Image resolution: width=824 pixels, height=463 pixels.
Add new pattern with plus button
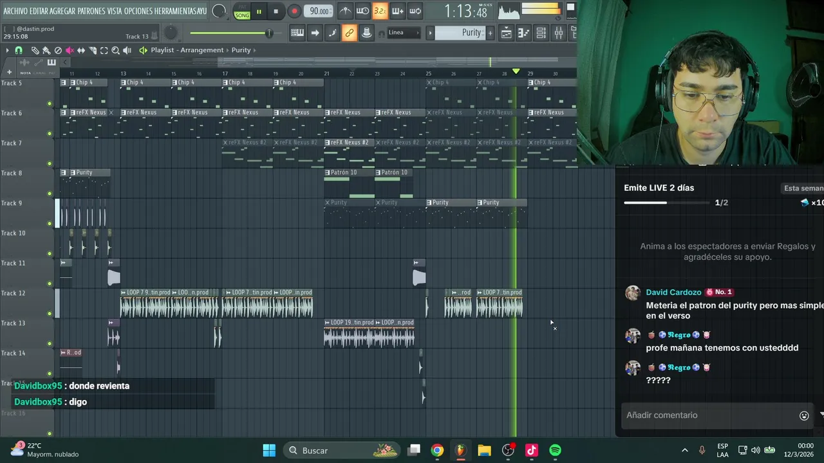pos(490,33)
